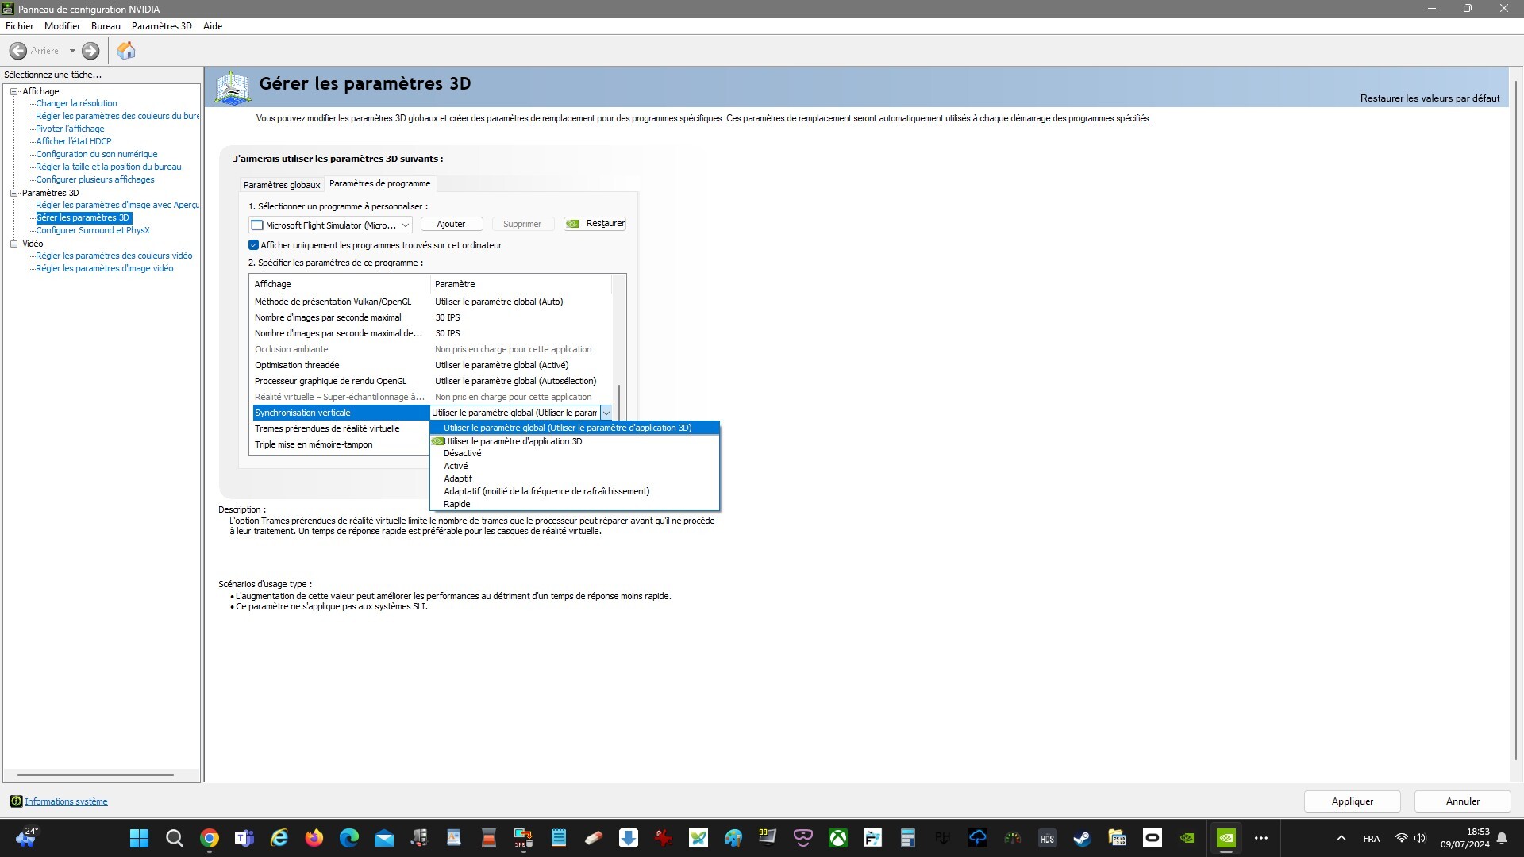Switch to Paramètres globaux tab
Image resolution: width=1524 pixels, height=857 pixels.
pyautogui.click(x=282, y=185)
